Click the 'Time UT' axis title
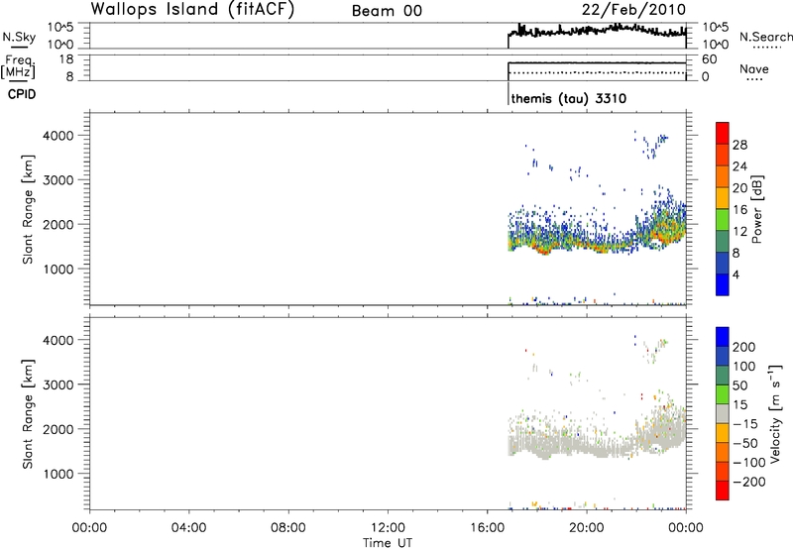793x549 pixels. click(388, 543)
